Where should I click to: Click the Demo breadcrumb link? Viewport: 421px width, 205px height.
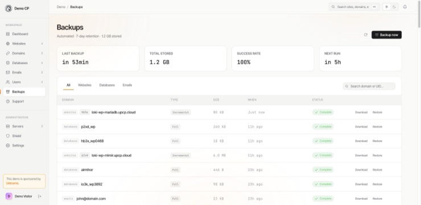tap(61, 7)
